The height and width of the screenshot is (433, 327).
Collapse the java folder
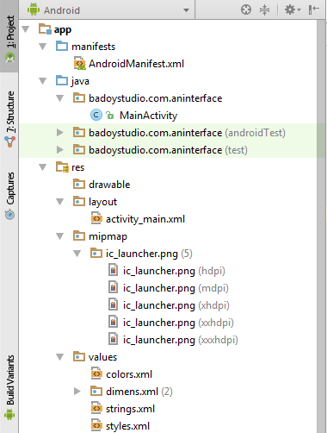(x=42, y=81)
